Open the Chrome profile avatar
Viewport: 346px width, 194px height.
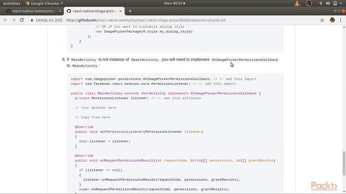(332, 20)
